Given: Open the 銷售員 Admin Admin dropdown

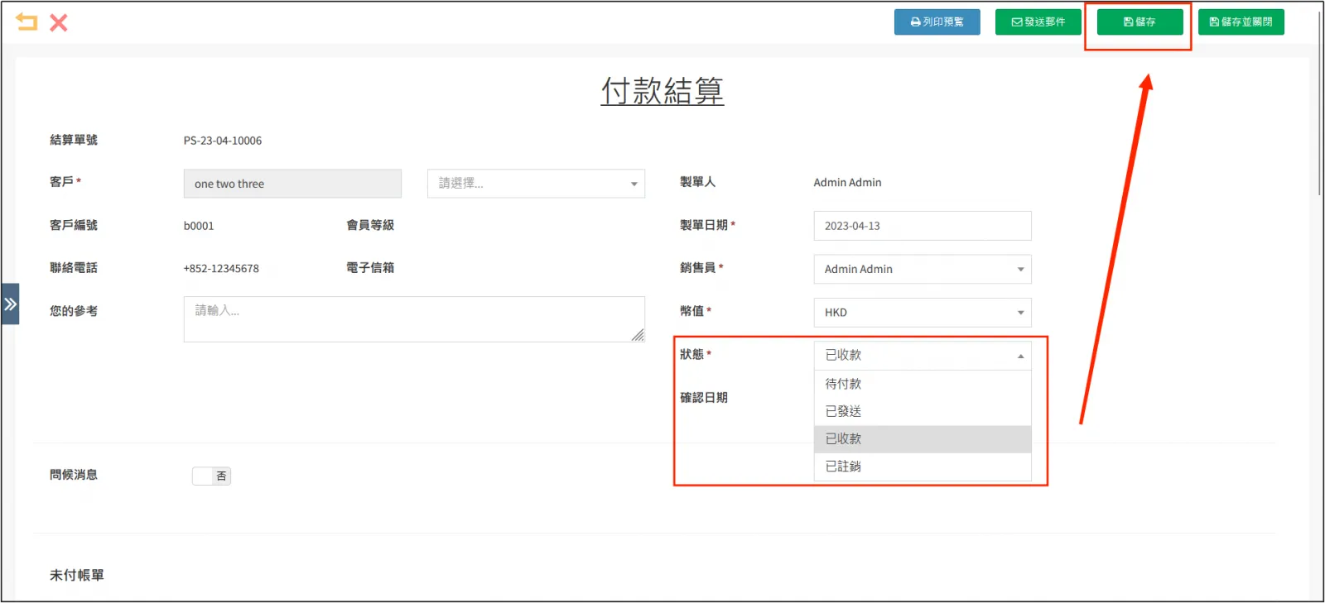Looking at the screenshot, I should point(922,269).
